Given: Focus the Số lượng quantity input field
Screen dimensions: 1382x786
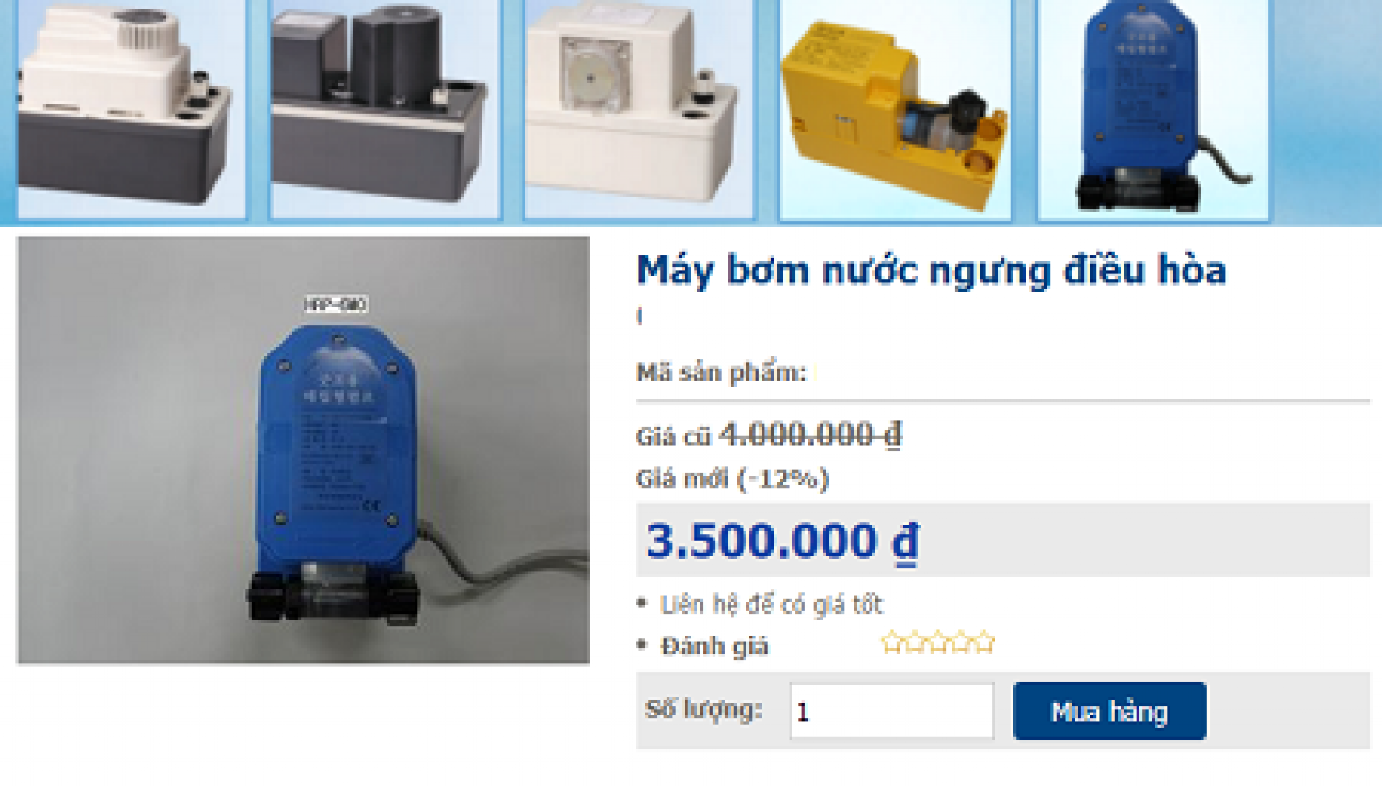Looking at the screenshot, I should [x=892, y=711].
